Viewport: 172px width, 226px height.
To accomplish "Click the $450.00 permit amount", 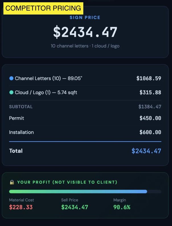I will [150, 118].
